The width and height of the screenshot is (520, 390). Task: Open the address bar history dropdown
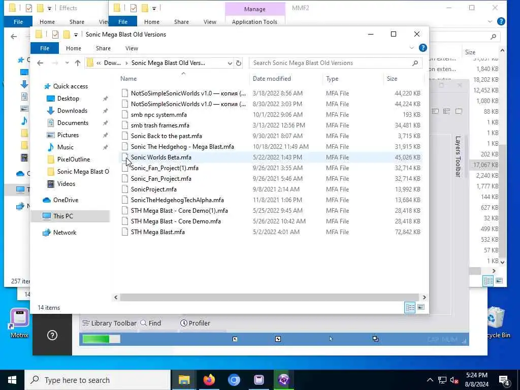click(230, 63)
